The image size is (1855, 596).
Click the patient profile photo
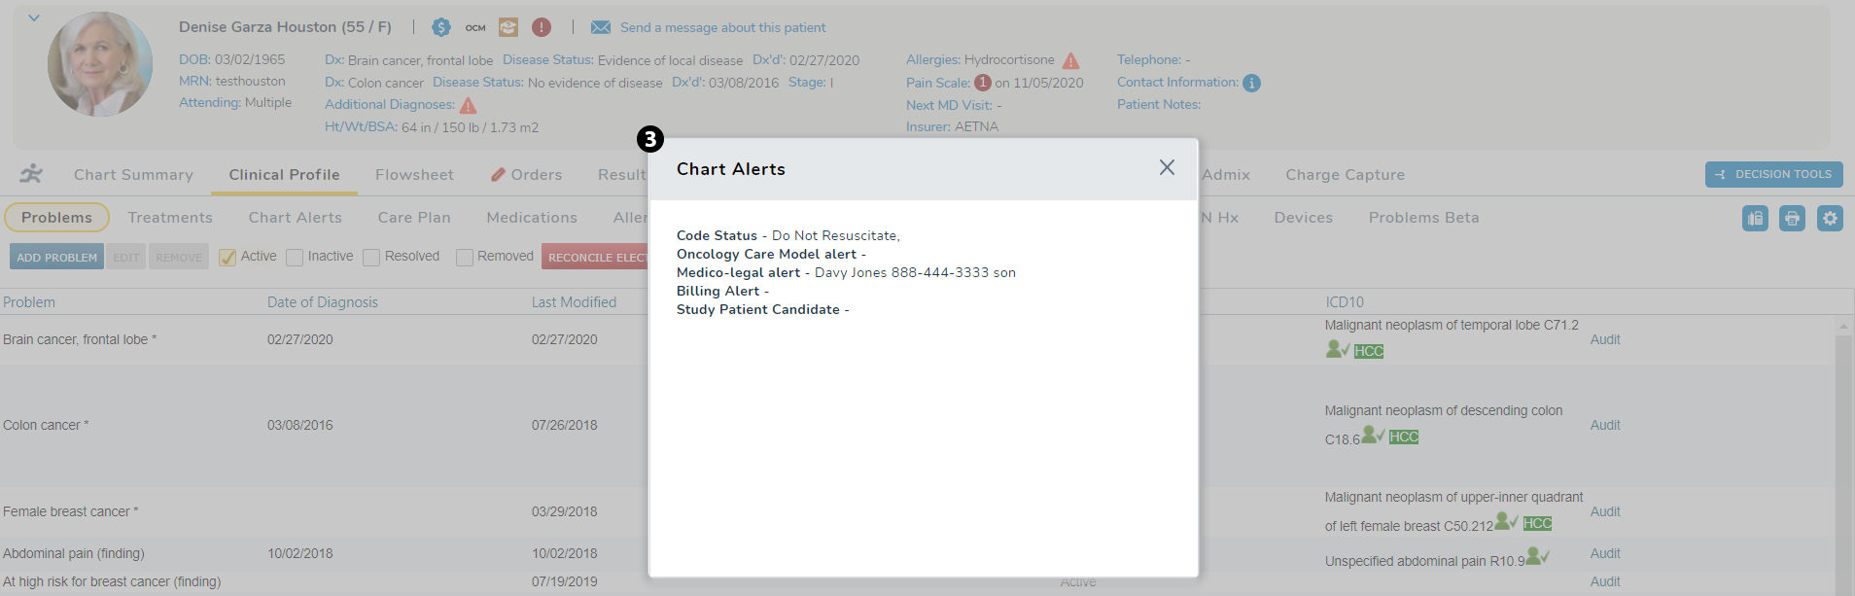click(100, 64)
